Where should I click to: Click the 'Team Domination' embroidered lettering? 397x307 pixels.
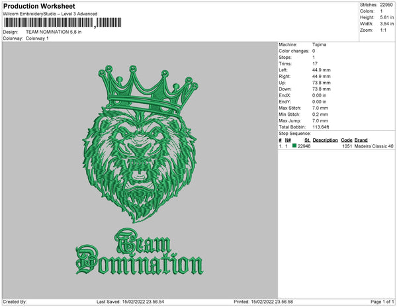coord(140,252)
